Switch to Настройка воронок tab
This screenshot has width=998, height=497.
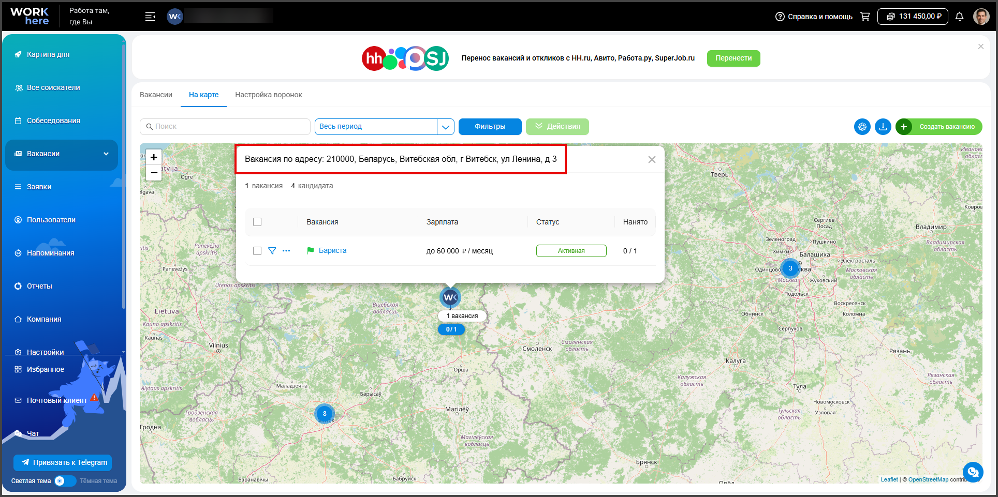point(269,95)
